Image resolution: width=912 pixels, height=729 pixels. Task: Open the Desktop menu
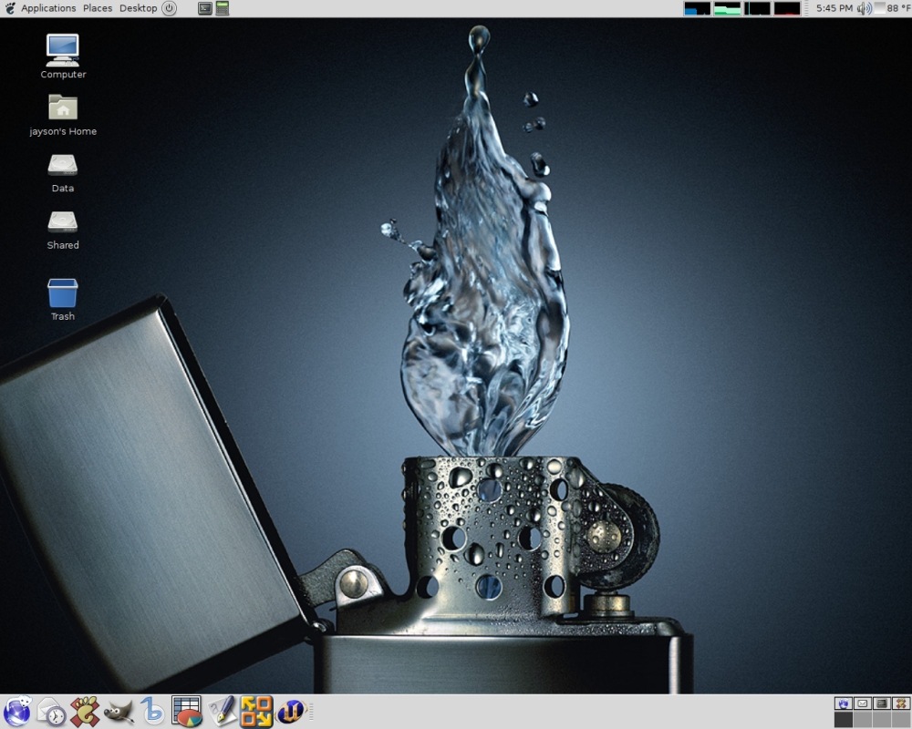click(x=139, y=8)
